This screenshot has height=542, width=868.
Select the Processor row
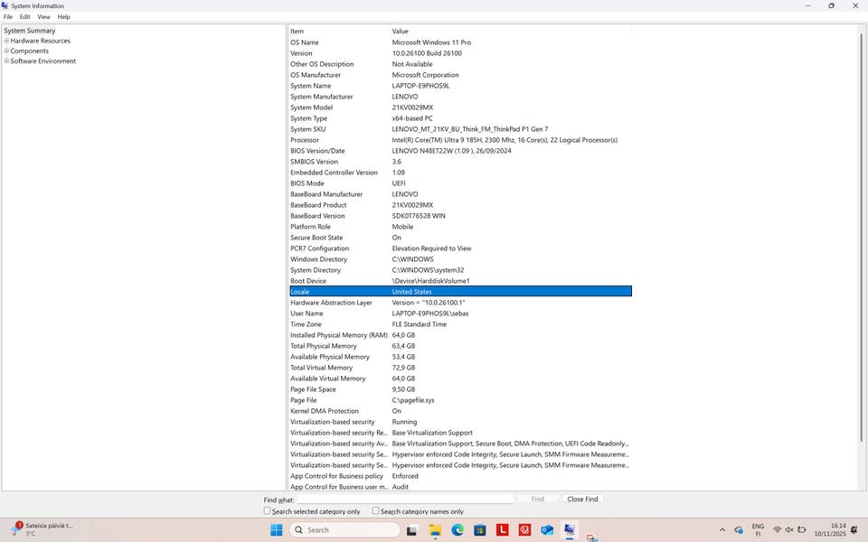(460, 140)
